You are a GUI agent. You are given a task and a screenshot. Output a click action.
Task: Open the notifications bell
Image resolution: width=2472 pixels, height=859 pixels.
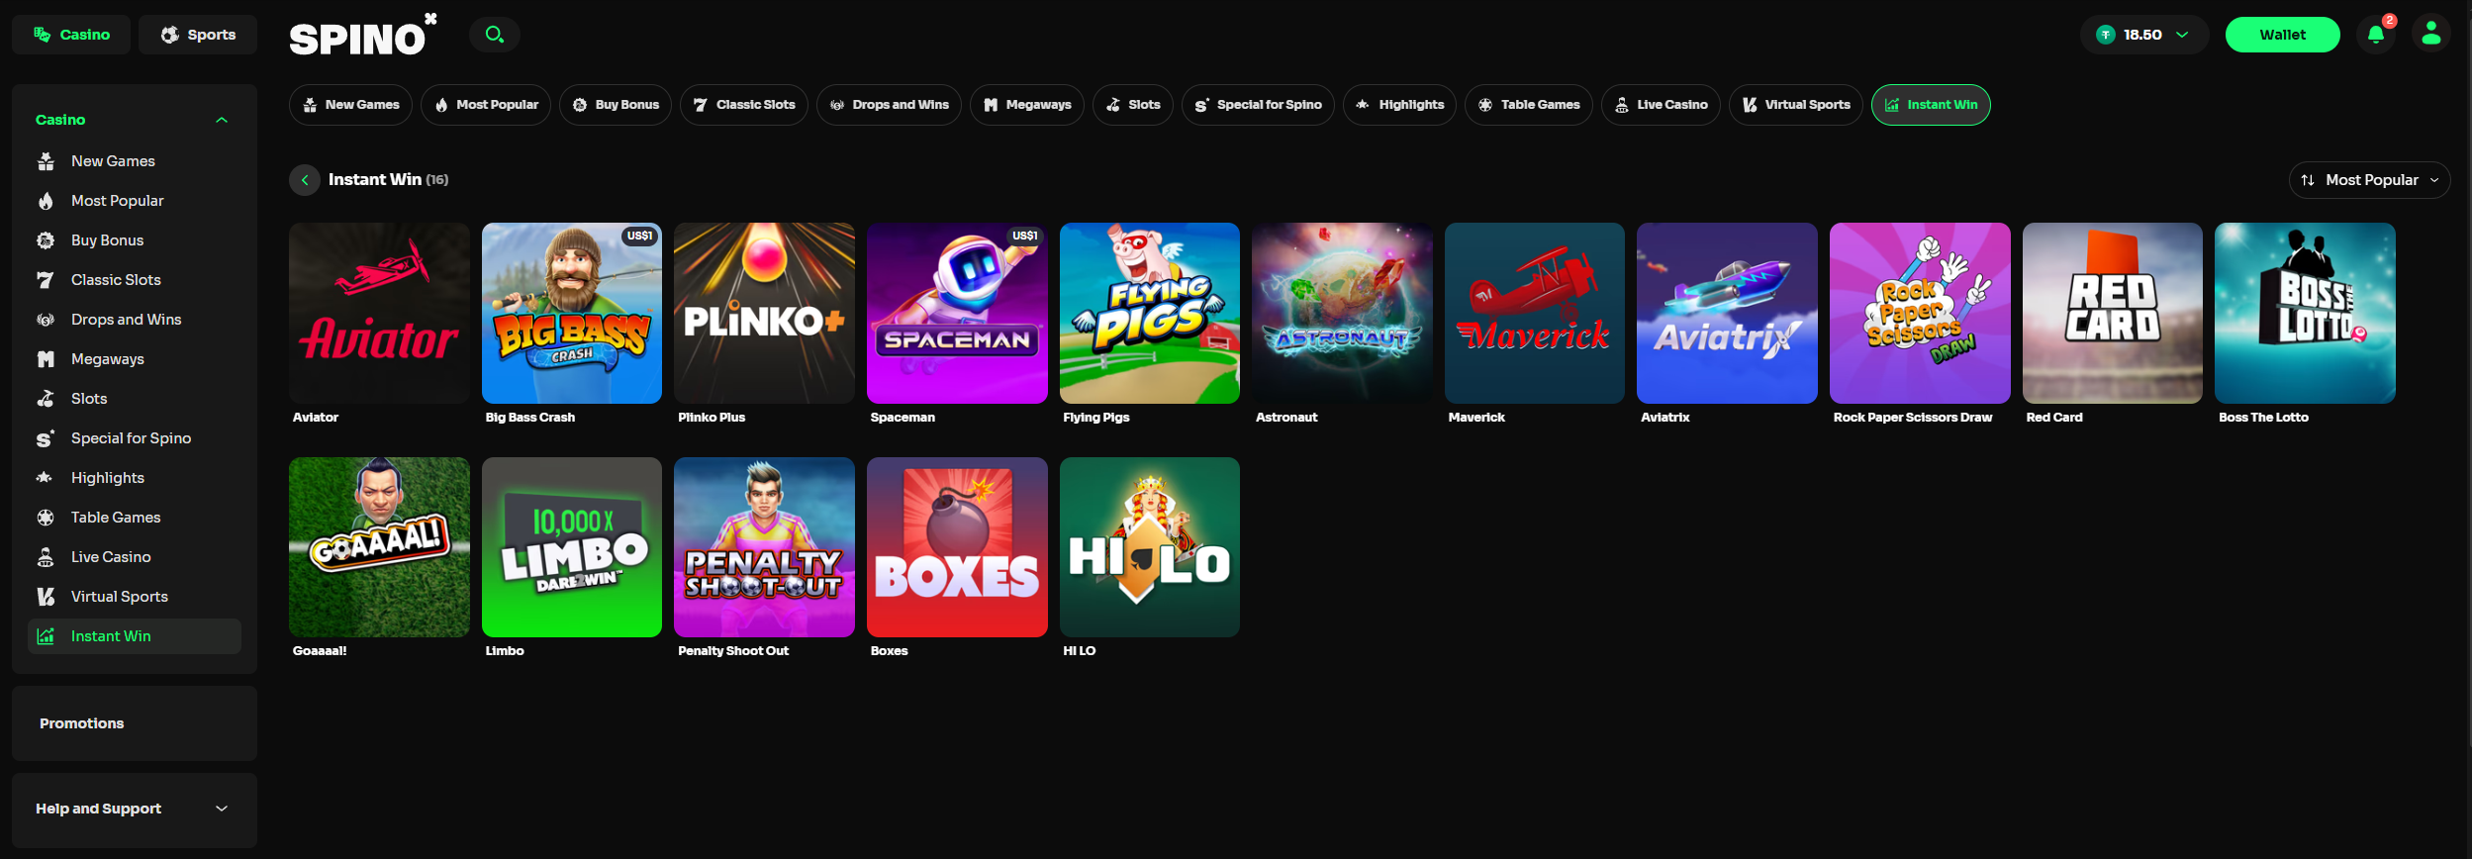(2376, 35)
